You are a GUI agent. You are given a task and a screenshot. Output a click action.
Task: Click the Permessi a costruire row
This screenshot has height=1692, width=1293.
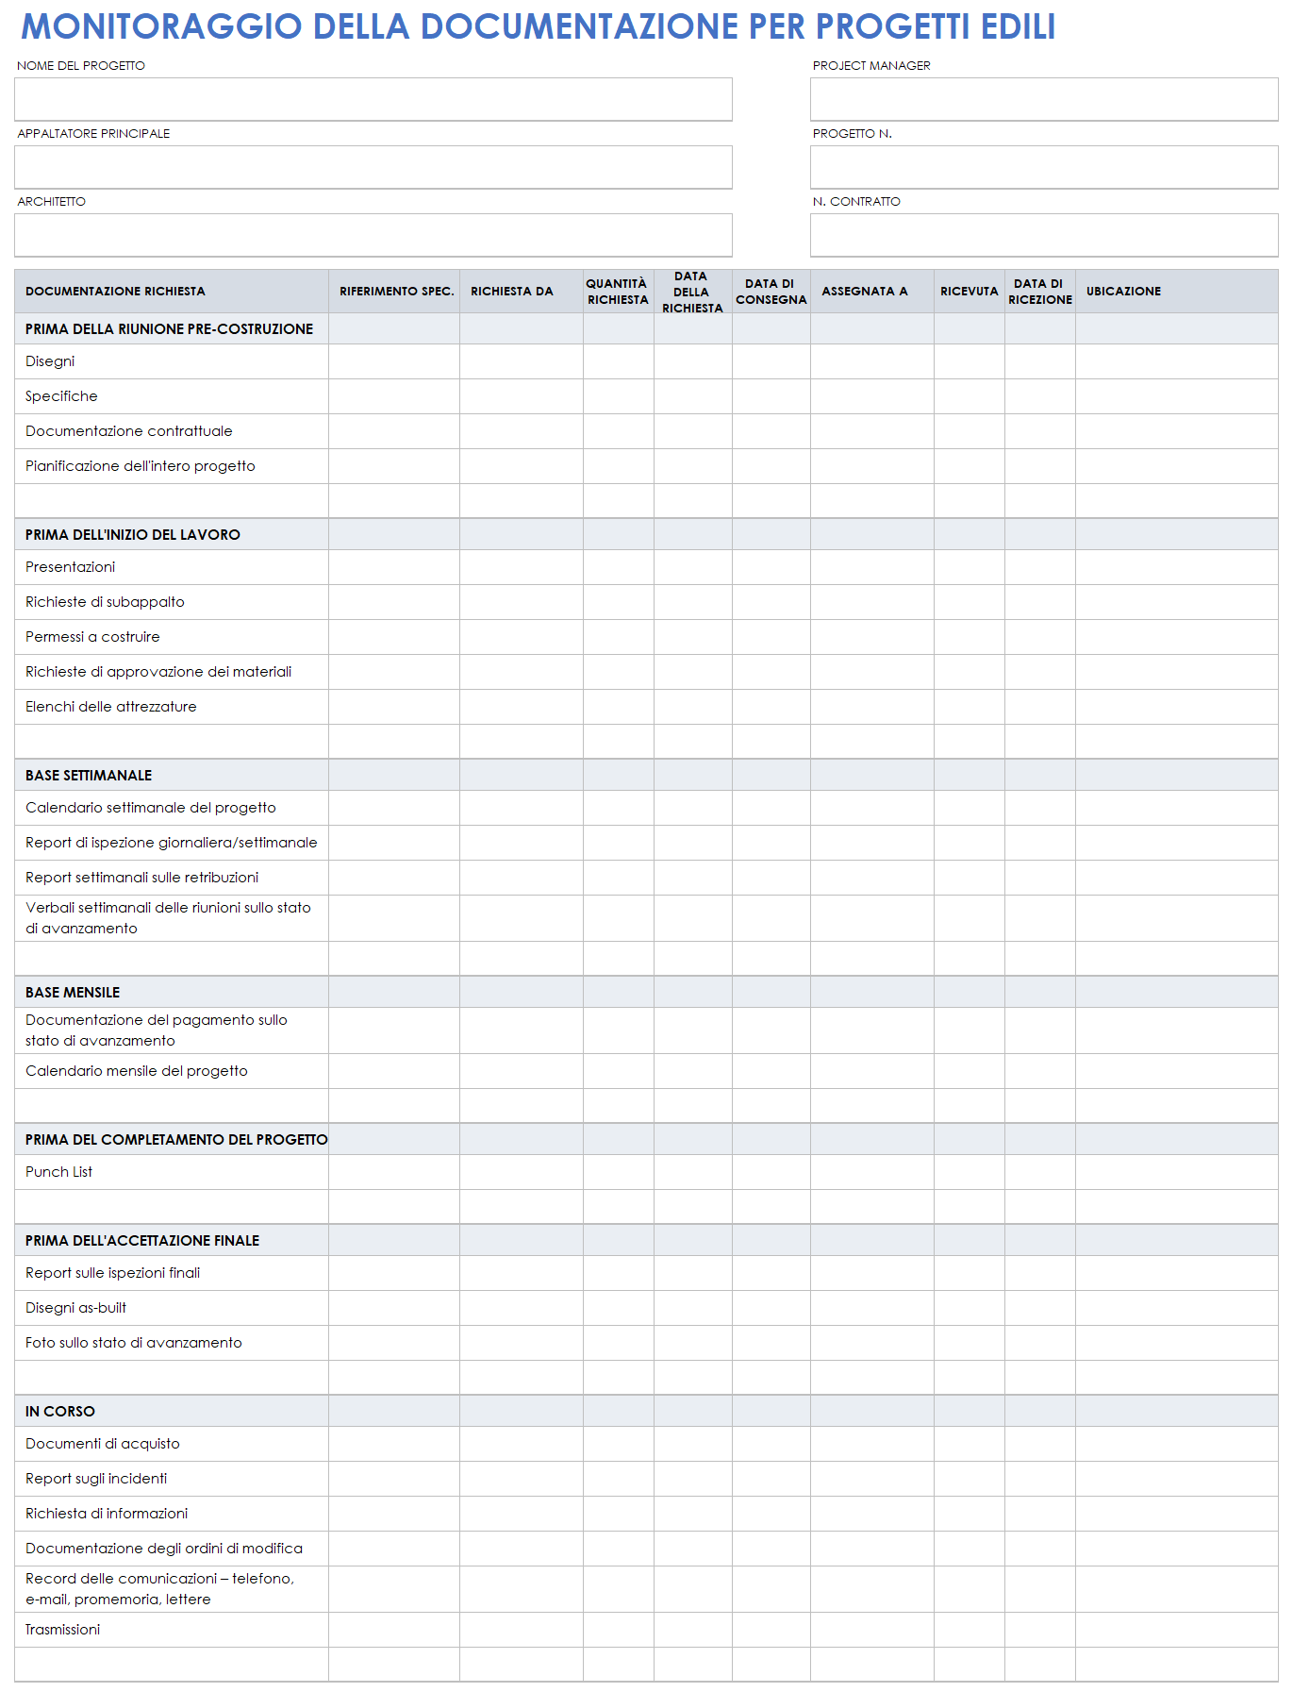click(646, 637)
